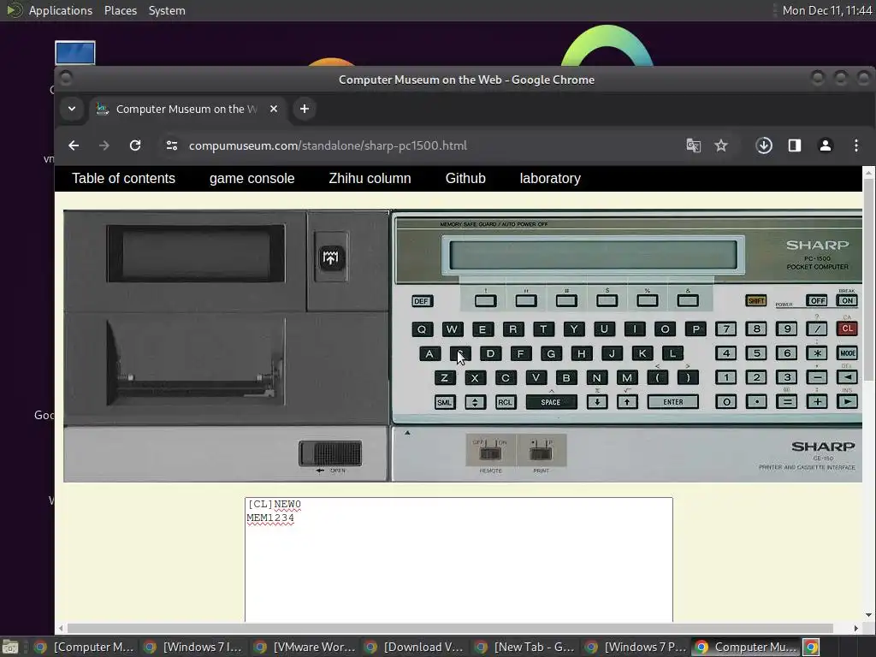Open the Table of contents menu item
The image size is (876, 657).
coord(123,179)
